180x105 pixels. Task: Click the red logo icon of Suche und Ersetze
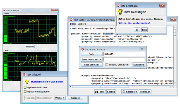pos(83,49)
